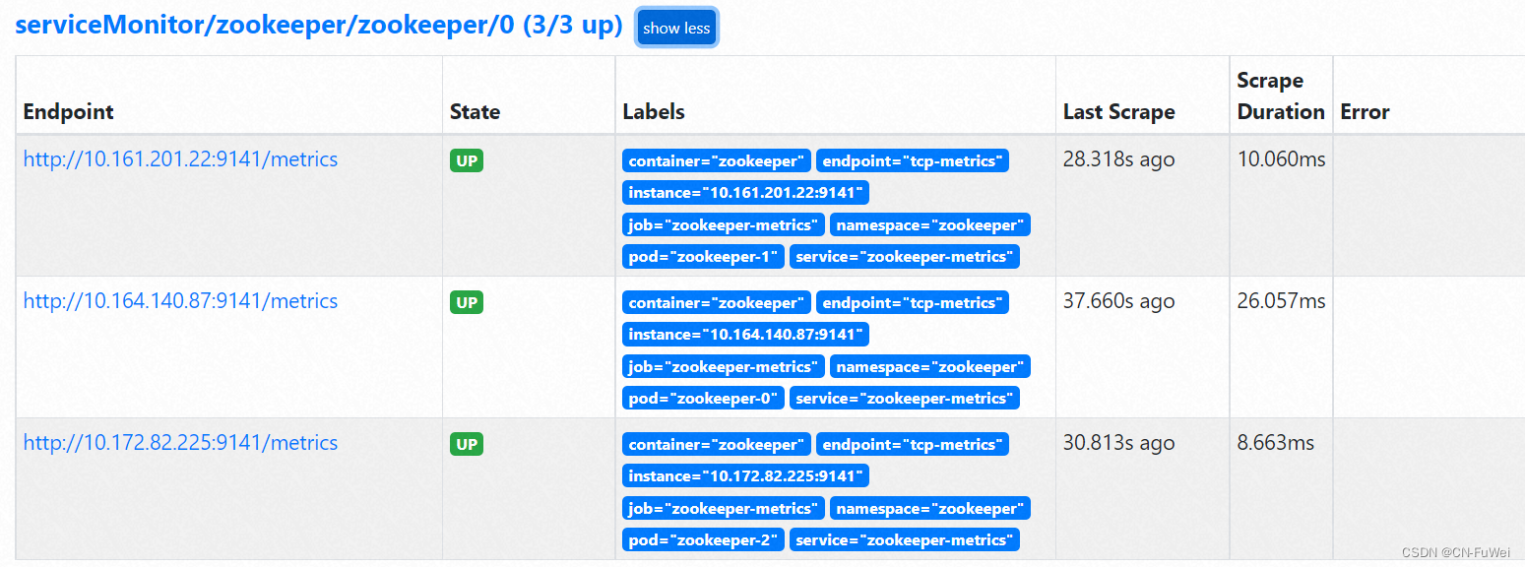Image resolution: width=1525 pixels, height=567 pixels.
Task: Click the endpoint="tcp-metrics" label in second row
Action: pos(913,302)
